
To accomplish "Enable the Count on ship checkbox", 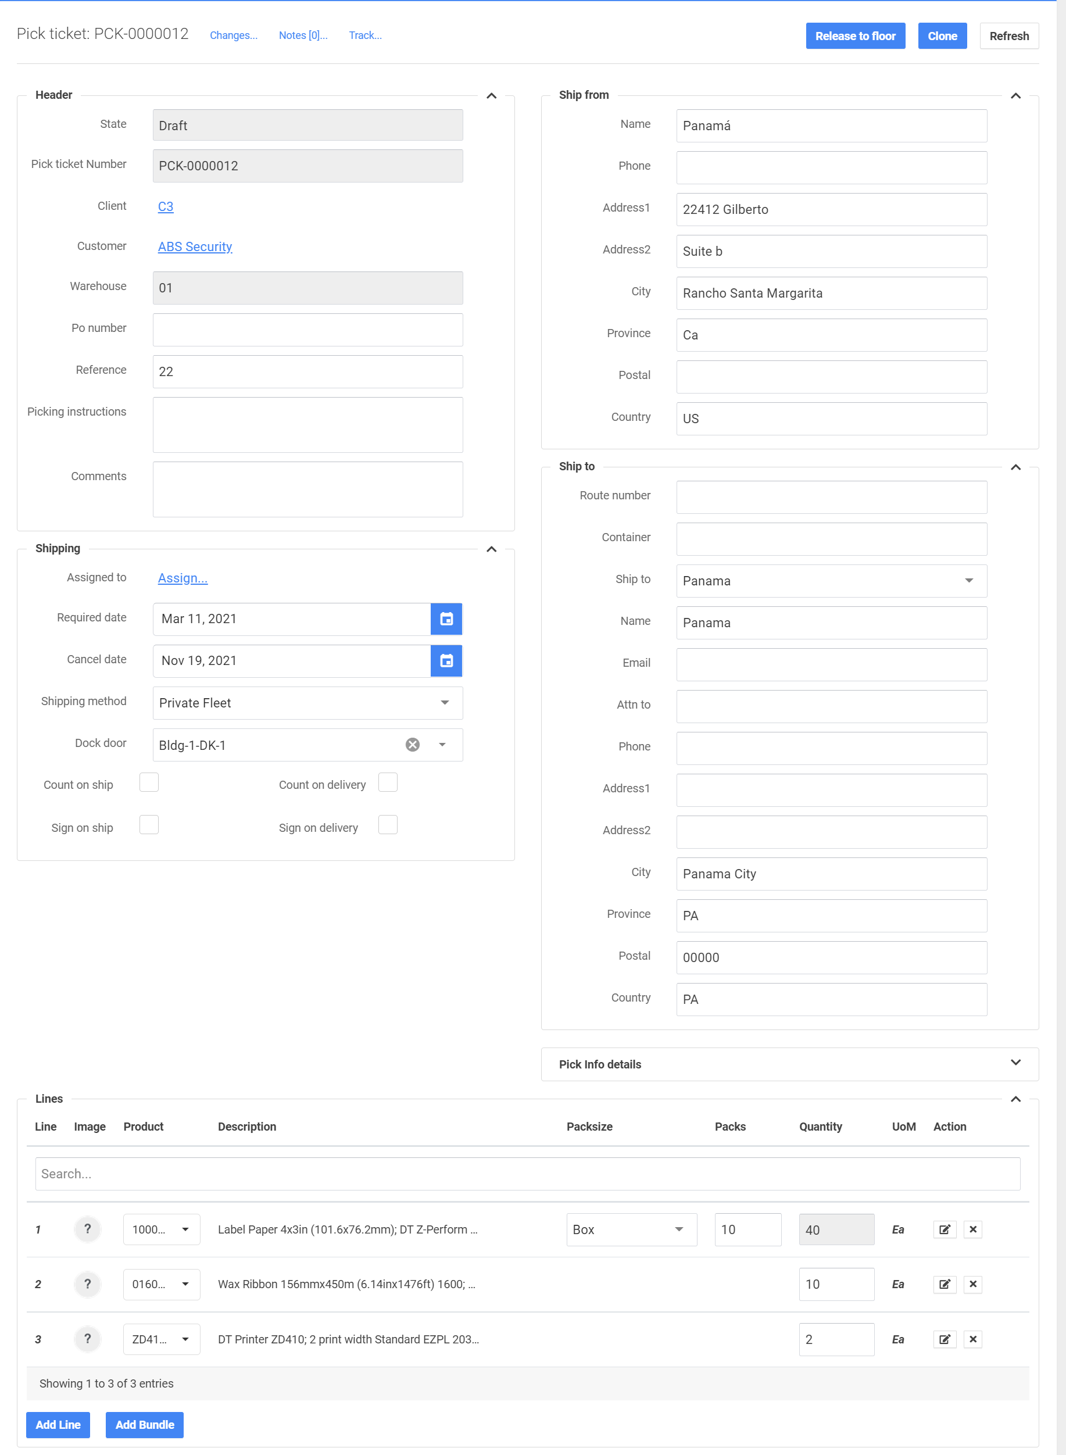I will (x=149, y=782).
